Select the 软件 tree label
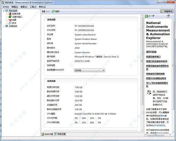The width and height of the screenshot is (176, 141). pos(14,23)
